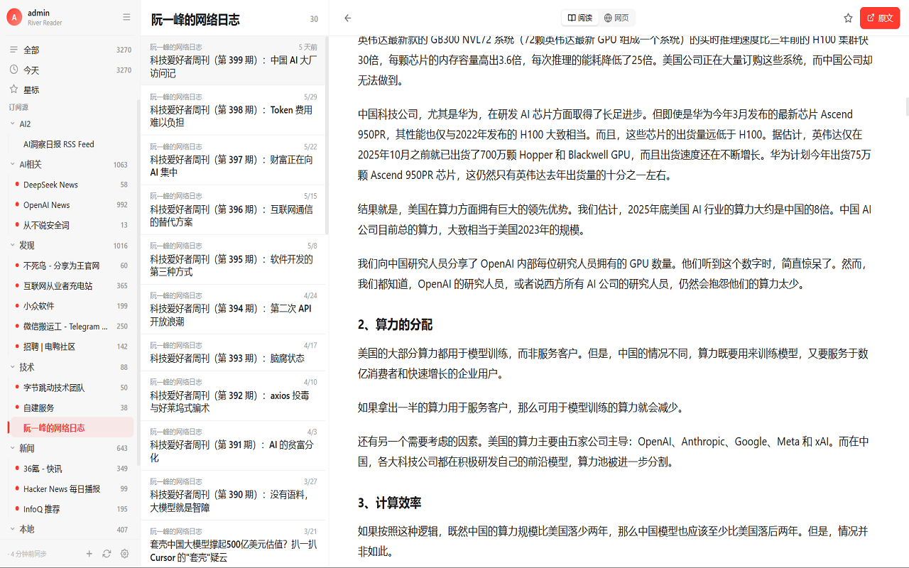Collapse the 本地 folder

coord(13,529)
